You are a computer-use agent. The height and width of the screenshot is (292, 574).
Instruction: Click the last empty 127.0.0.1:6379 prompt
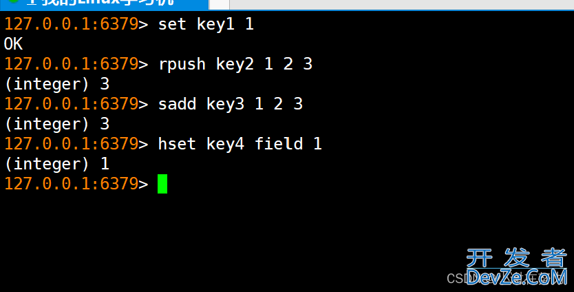(x=76, y=184)
